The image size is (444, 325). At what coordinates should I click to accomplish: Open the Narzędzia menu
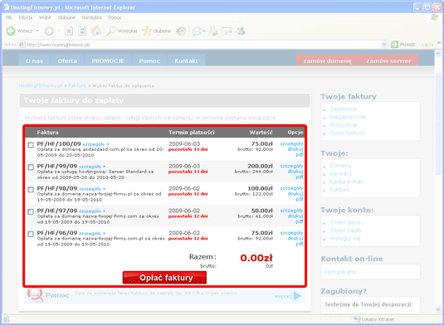[92, 17]
